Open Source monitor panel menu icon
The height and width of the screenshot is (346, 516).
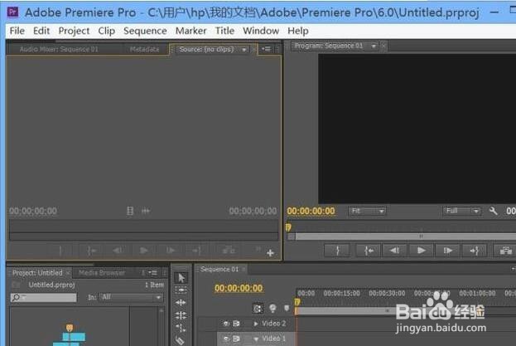(266, 49)
